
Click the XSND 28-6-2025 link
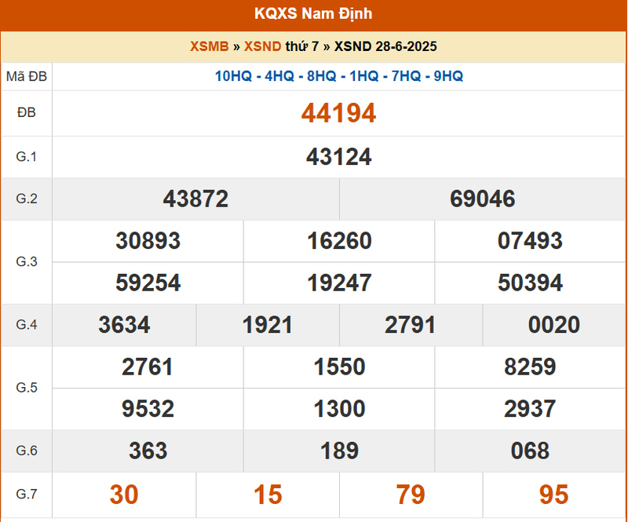385,46
